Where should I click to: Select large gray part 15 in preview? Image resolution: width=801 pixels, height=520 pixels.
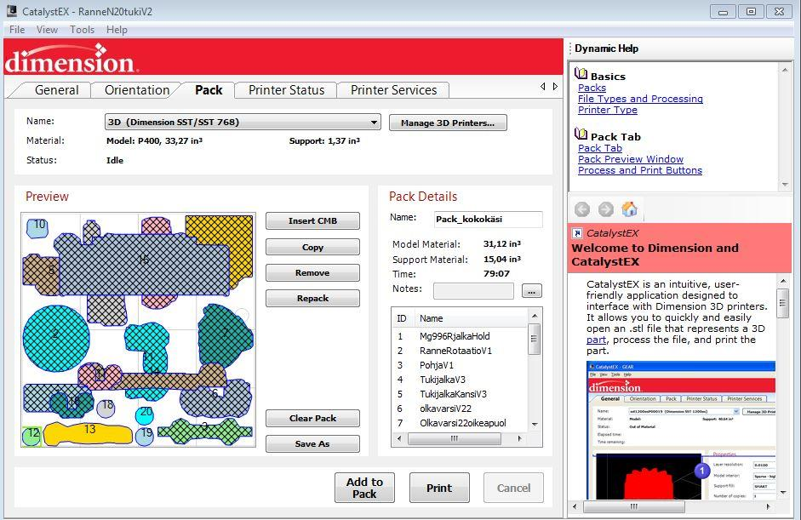(143, 264)
